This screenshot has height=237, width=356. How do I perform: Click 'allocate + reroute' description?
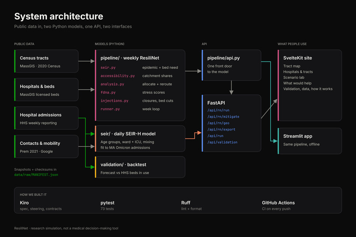[157, 84]
